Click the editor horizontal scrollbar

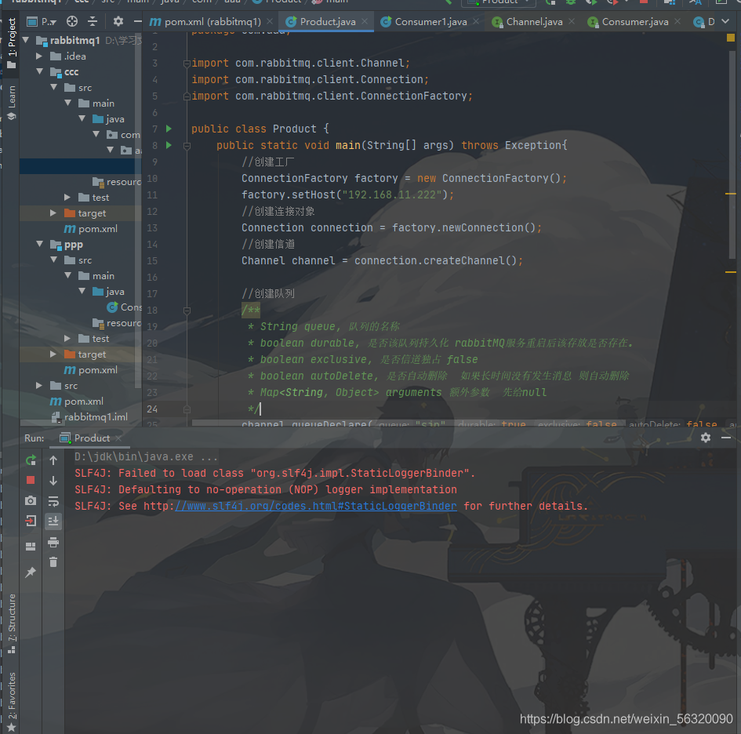[409, 423]
